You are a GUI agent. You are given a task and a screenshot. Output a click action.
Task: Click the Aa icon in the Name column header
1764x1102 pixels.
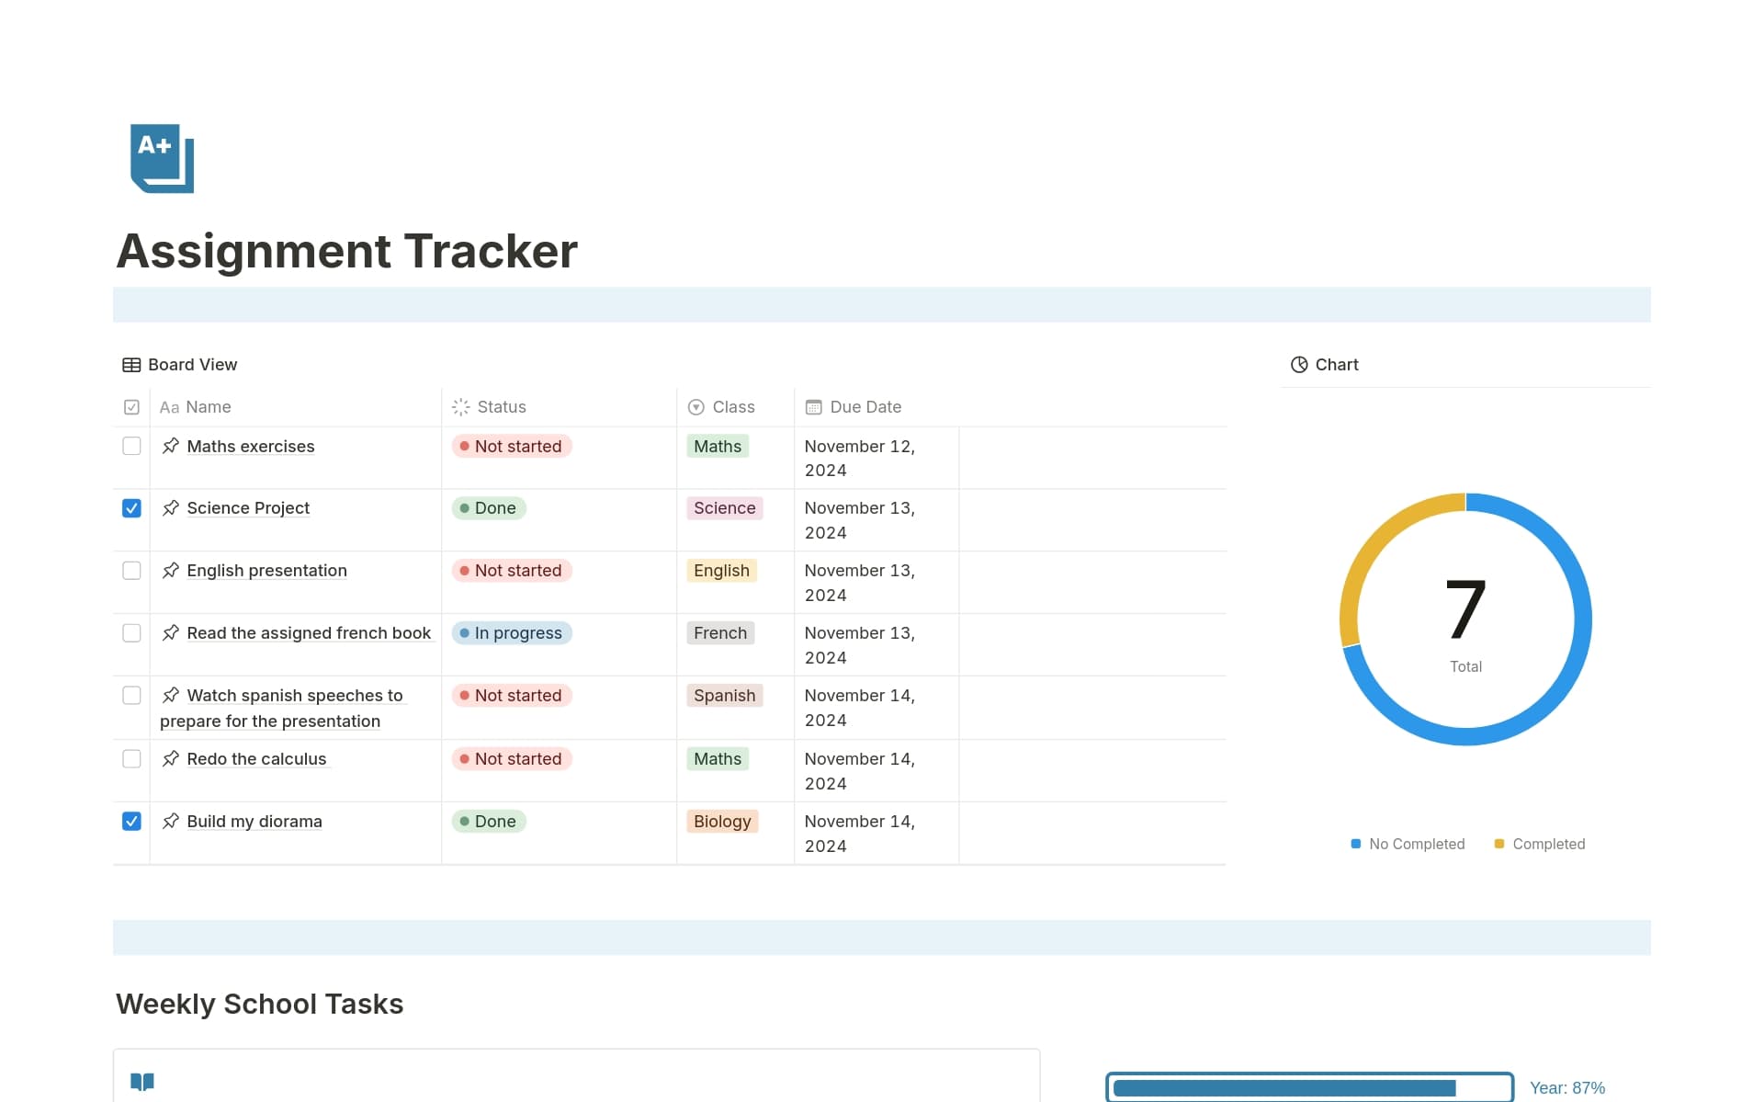(x=168, y=406)
